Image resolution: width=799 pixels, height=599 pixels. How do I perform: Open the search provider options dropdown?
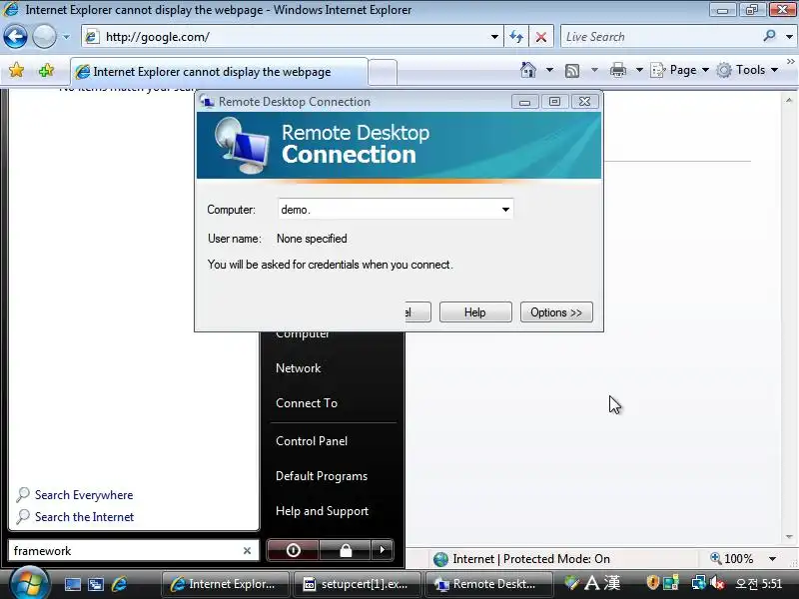pos(789,37)
